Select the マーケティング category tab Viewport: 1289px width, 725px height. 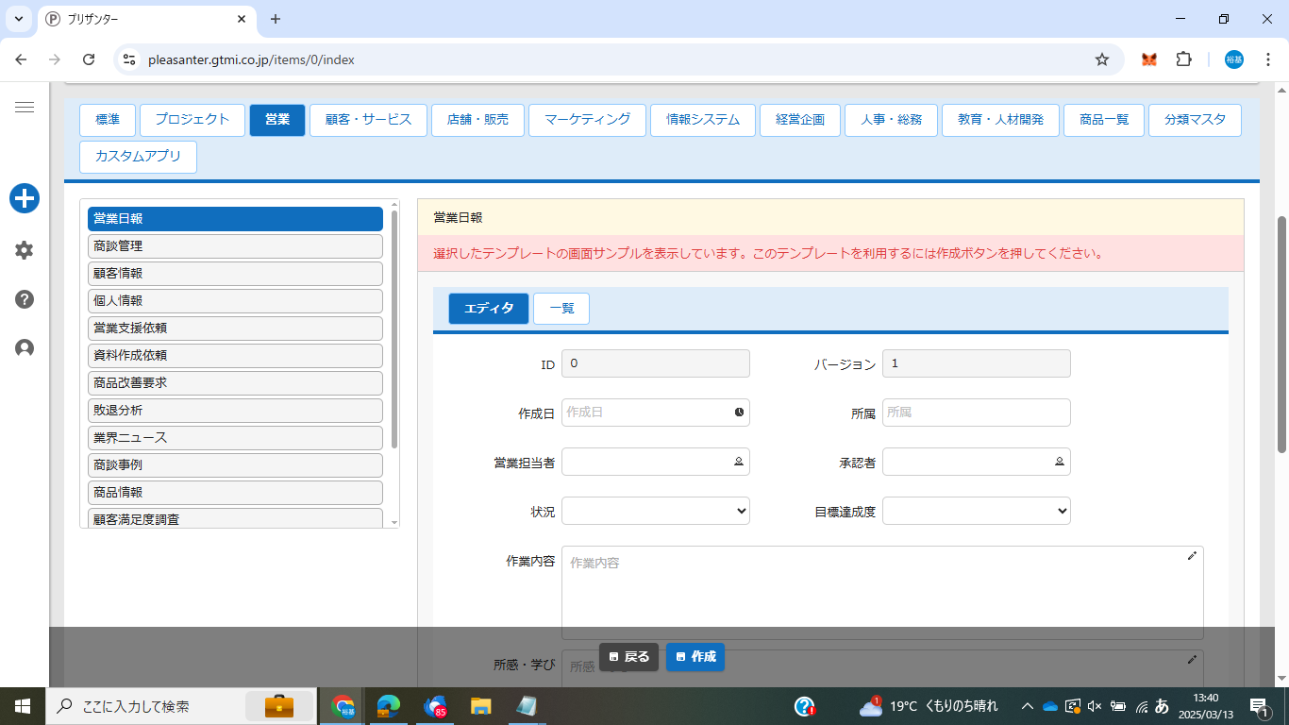click(x=587, y=120)
